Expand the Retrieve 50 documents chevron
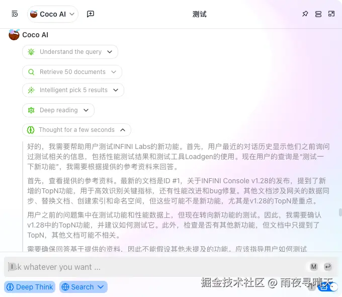 (114, 72)
